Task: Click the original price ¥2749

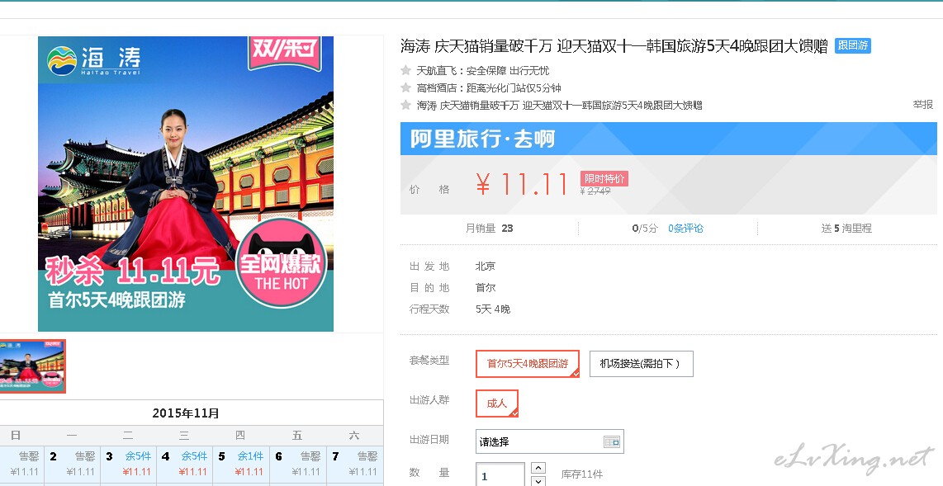Action: [595, 191]
